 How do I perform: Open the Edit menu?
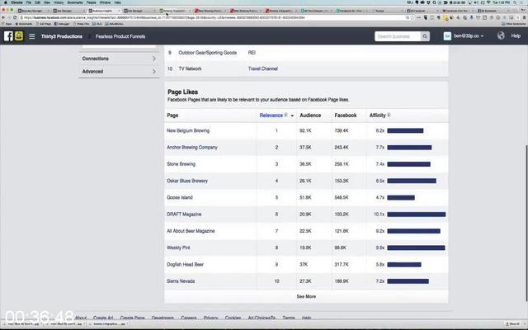(37, 2)
